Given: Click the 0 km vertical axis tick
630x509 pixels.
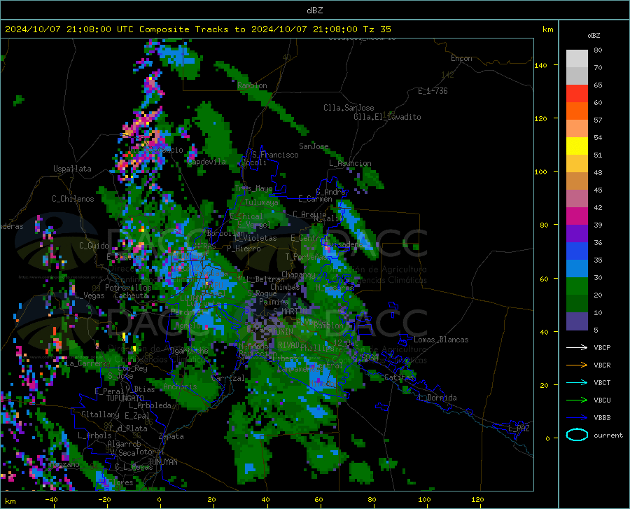Looking at the screenshot, I should 547,438.
